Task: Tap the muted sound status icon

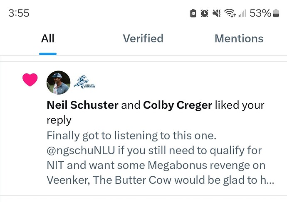Action: click(x=217, y=13)
